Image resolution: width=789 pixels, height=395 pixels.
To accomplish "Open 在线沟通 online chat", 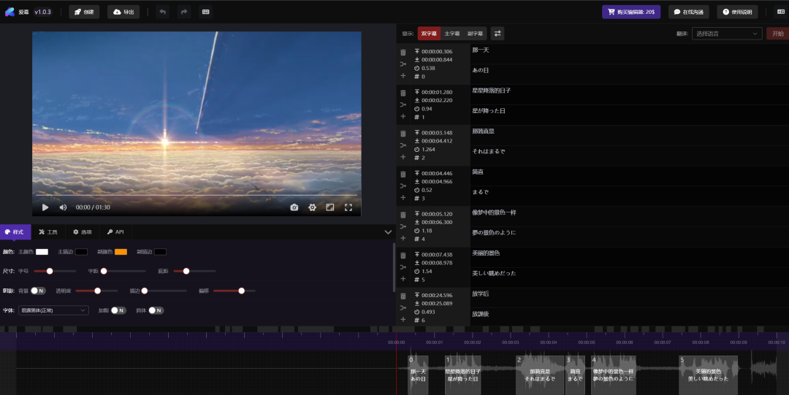I will [688, 12].
